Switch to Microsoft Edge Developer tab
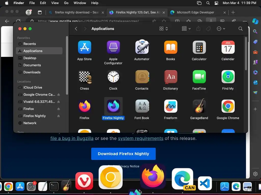Image resolution: width=261 pixels, height=195 pixels. click(198, 12)
